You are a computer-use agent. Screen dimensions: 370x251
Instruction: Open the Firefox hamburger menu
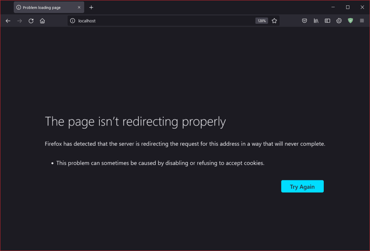(x=362, y=21)
